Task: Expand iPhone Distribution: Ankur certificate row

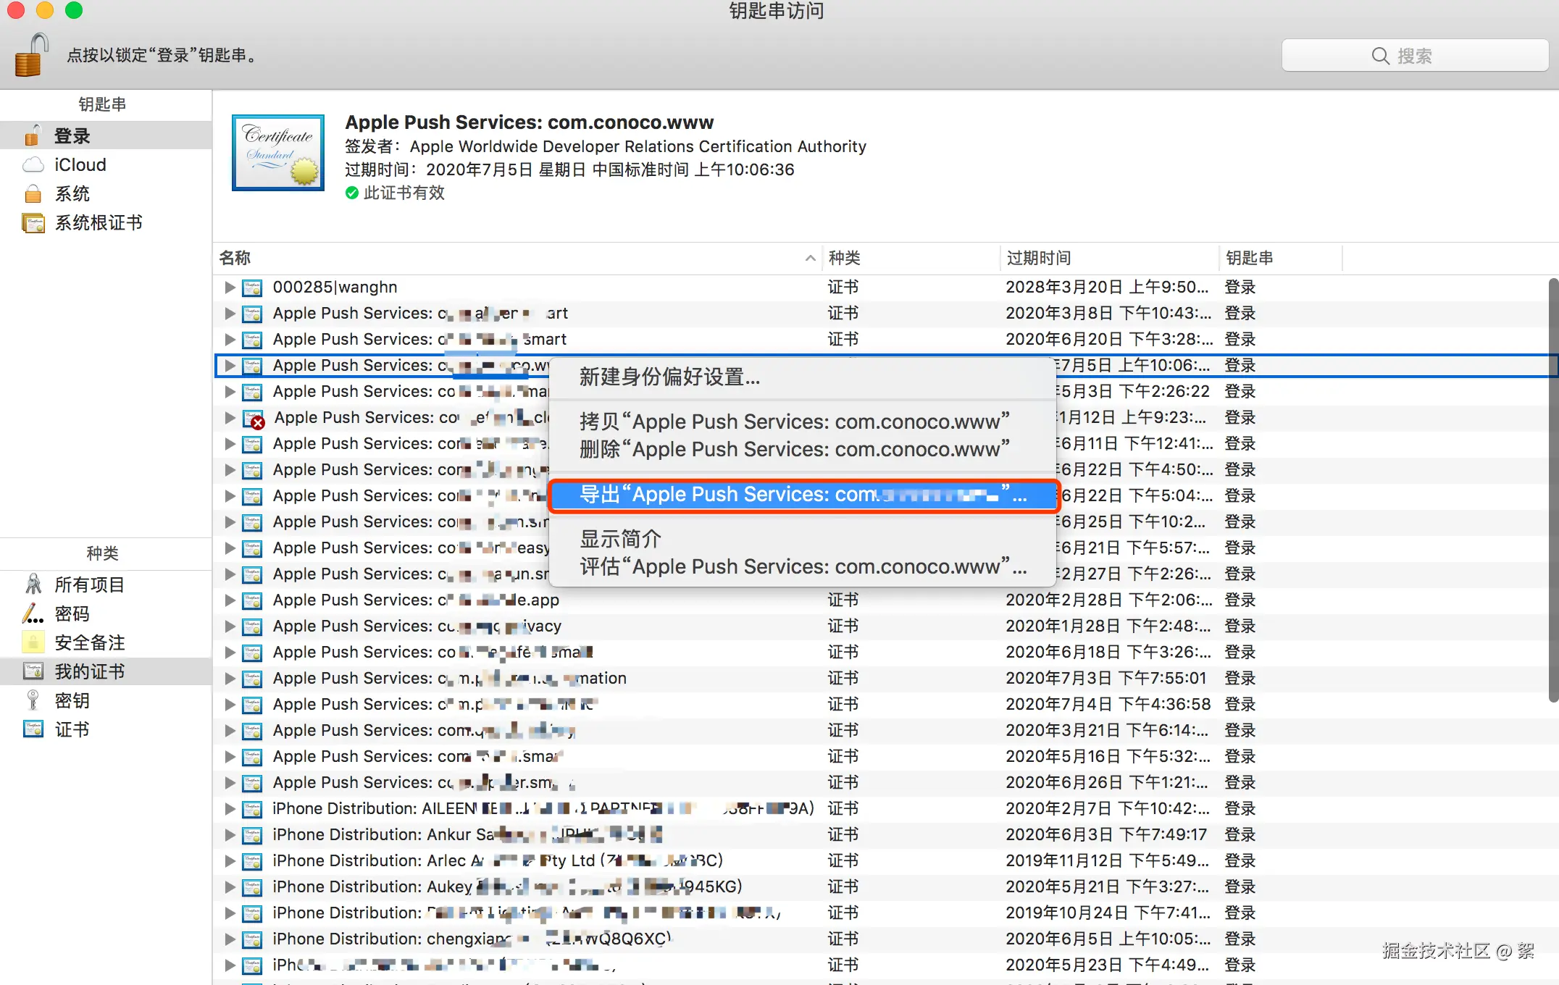Action: click(230, 835)
